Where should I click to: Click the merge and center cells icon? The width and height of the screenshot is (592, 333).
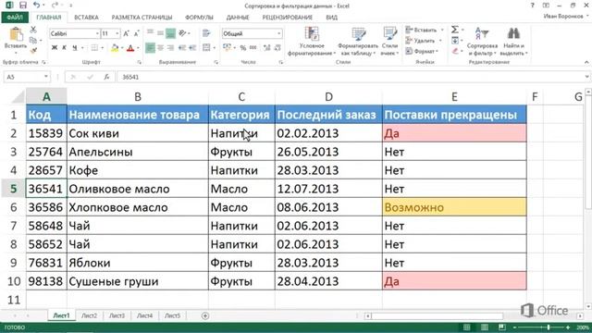tap(206, 47)
